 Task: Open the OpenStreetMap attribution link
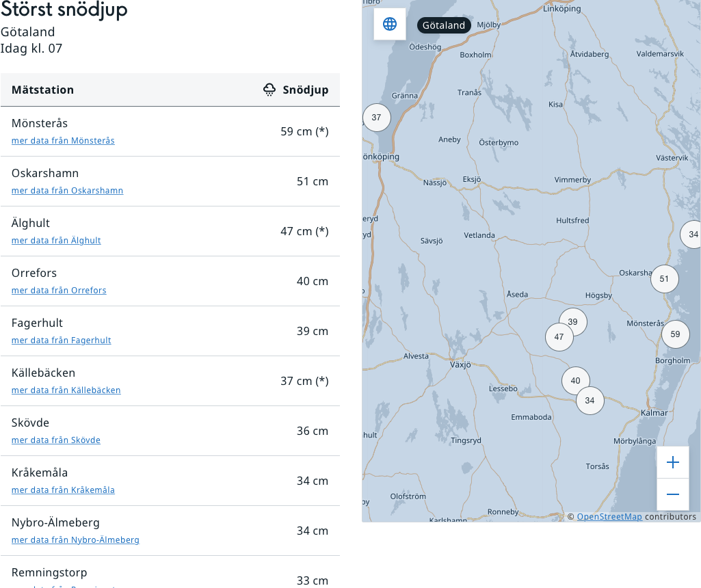point(609,517)
